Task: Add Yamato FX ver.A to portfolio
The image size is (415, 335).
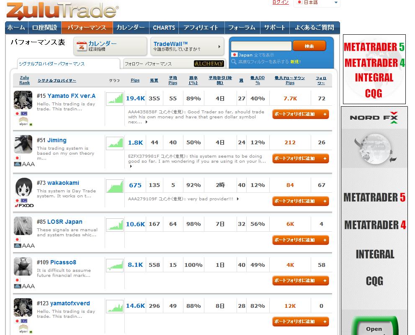Action: coord(300,114)
